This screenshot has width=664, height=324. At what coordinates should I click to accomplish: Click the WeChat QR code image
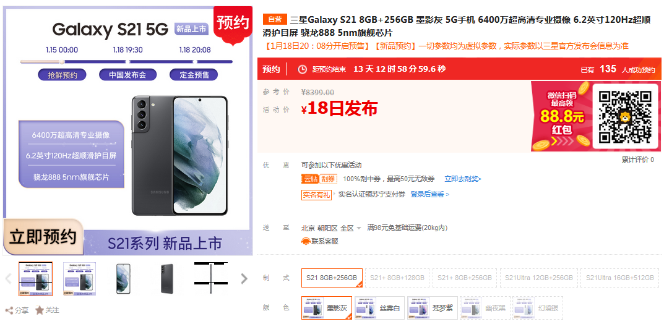point(624,117)
